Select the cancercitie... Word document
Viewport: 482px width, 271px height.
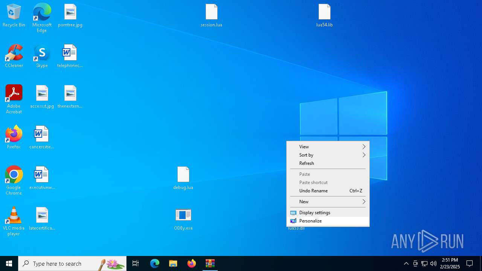42,138
